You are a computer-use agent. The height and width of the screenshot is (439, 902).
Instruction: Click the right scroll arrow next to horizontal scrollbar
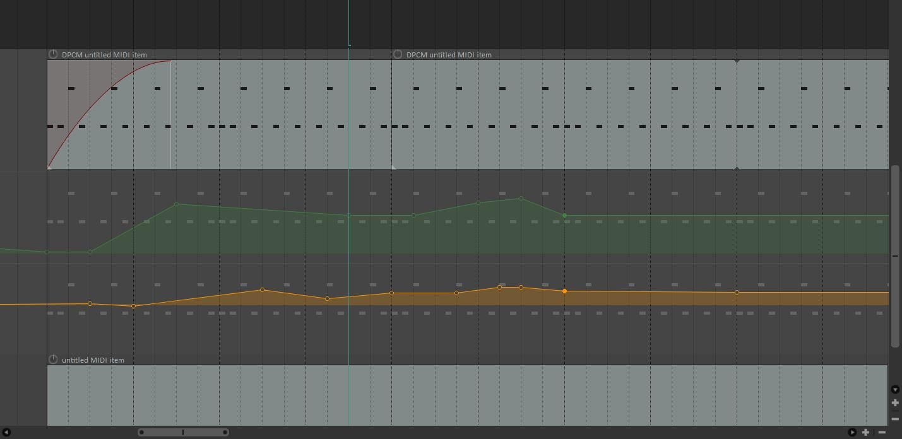click(x=852, y=432)
